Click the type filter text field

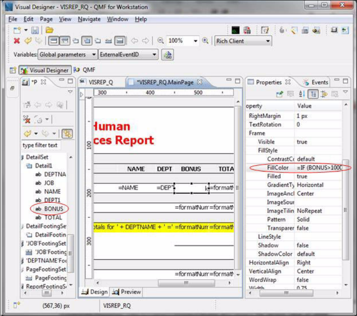coord(41,145)
